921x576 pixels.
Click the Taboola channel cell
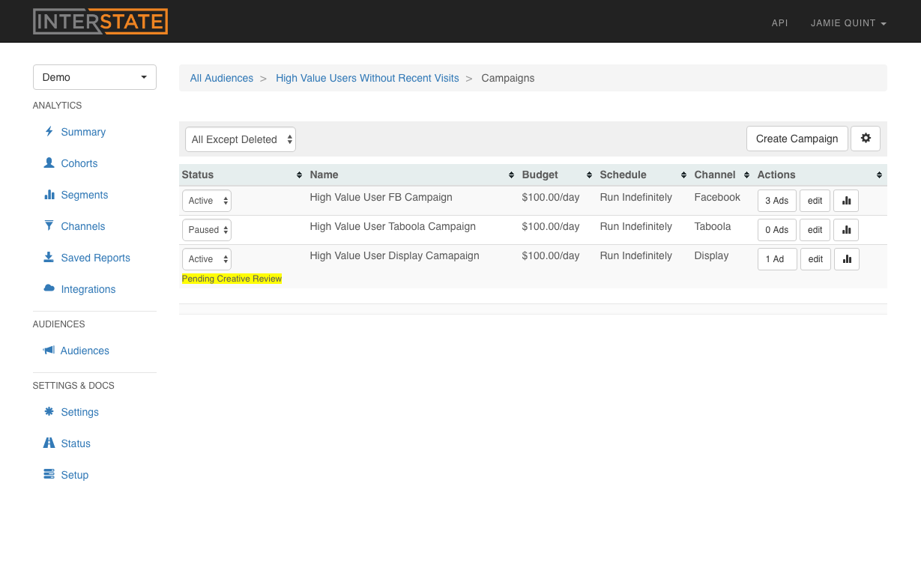[x=713, y=226]
